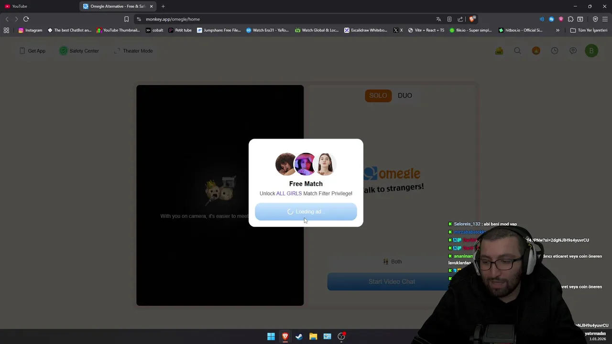Image resolution: width=612 pixels, height=344 pixels.
Task: Open the green B profile avatar
Action: pyautogui.click(x=591, y=51)
